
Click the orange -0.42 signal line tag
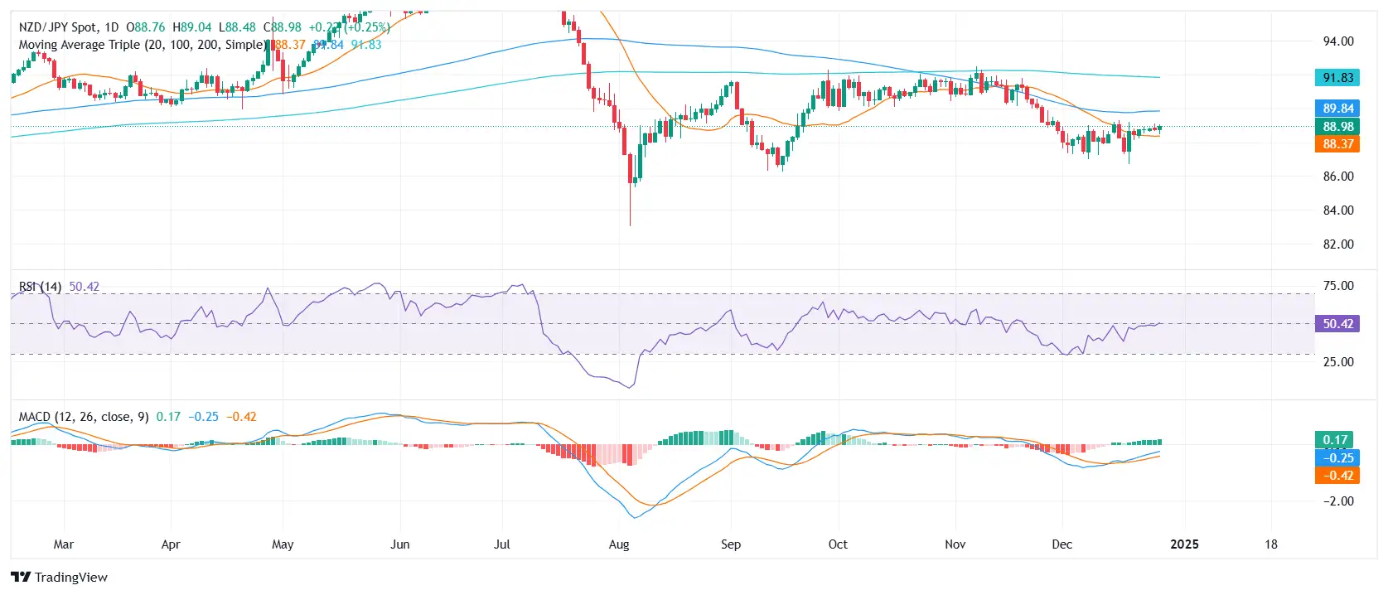click(x=1337, y=476)
